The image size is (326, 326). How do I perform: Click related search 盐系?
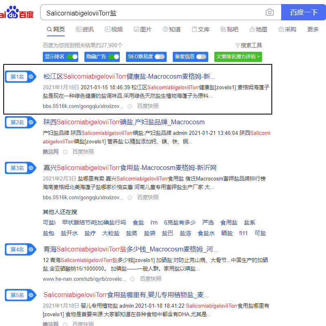[x=249, y=222]
